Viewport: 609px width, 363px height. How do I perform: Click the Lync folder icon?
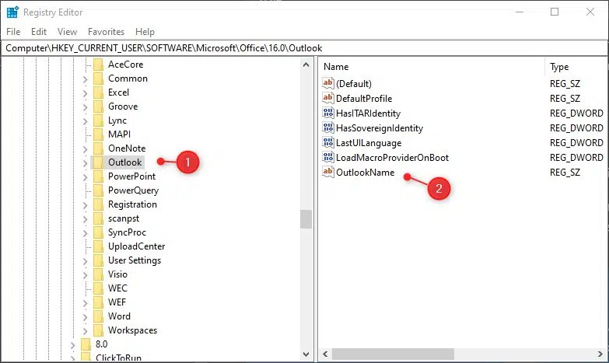(98, 120)
